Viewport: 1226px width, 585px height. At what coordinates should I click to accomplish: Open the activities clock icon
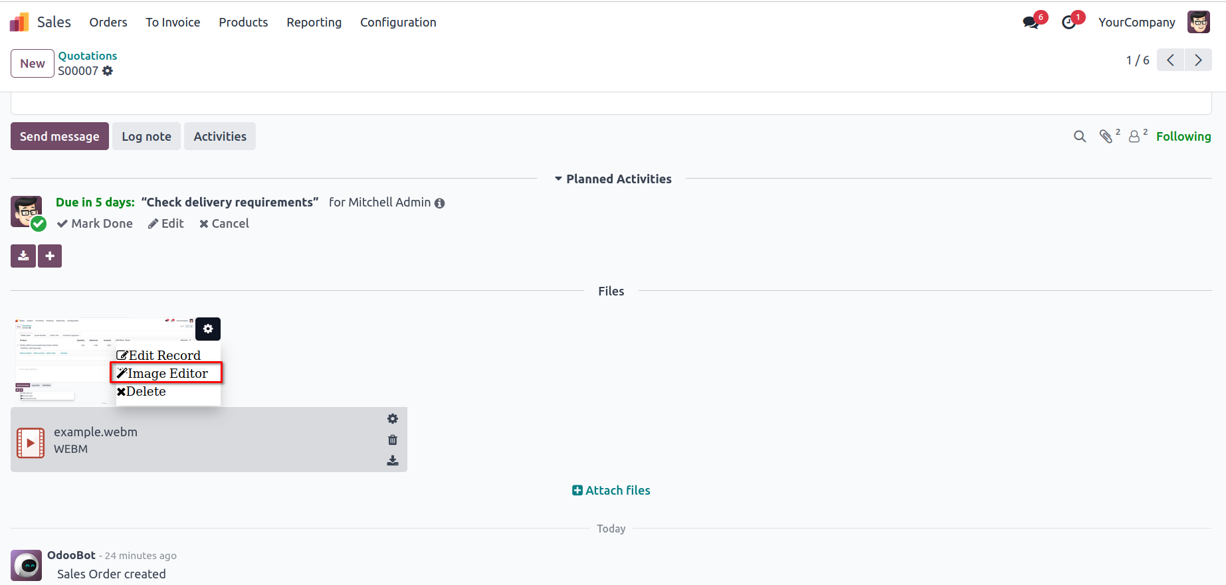click(x=1069, y=23)
